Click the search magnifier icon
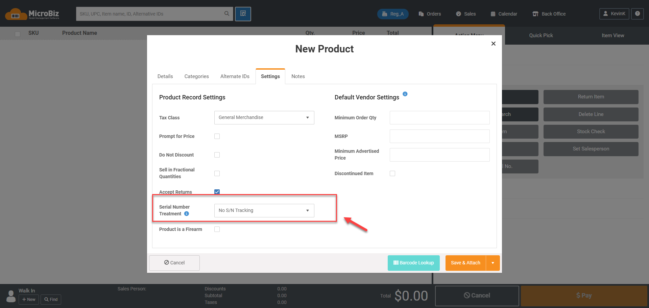This screenshot has height=308, width=649. 227,14
